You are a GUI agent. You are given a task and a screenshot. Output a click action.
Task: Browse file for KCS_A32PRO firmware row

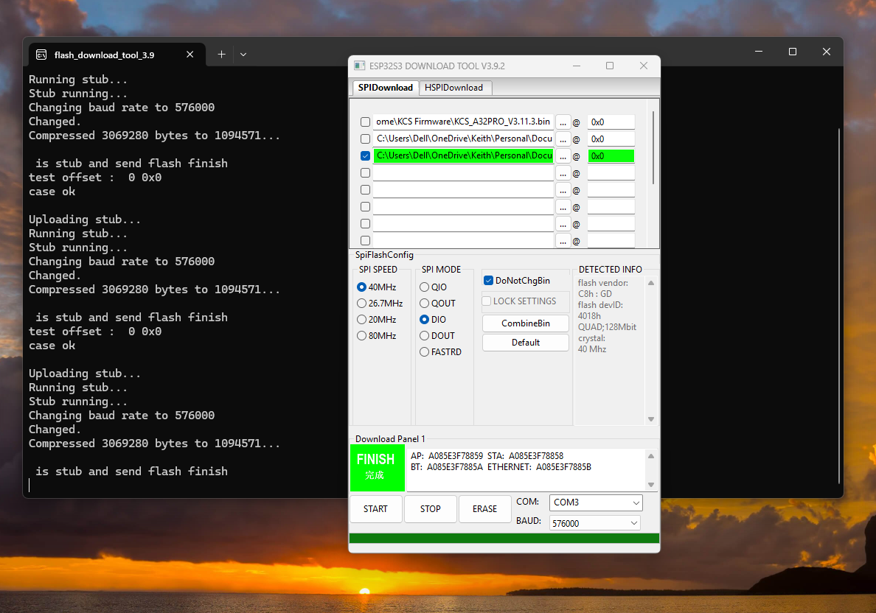[563, 122]
